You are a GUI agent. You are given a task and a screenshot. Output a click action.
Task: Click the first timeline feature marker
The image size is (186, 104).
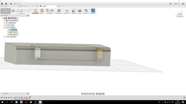15,98
